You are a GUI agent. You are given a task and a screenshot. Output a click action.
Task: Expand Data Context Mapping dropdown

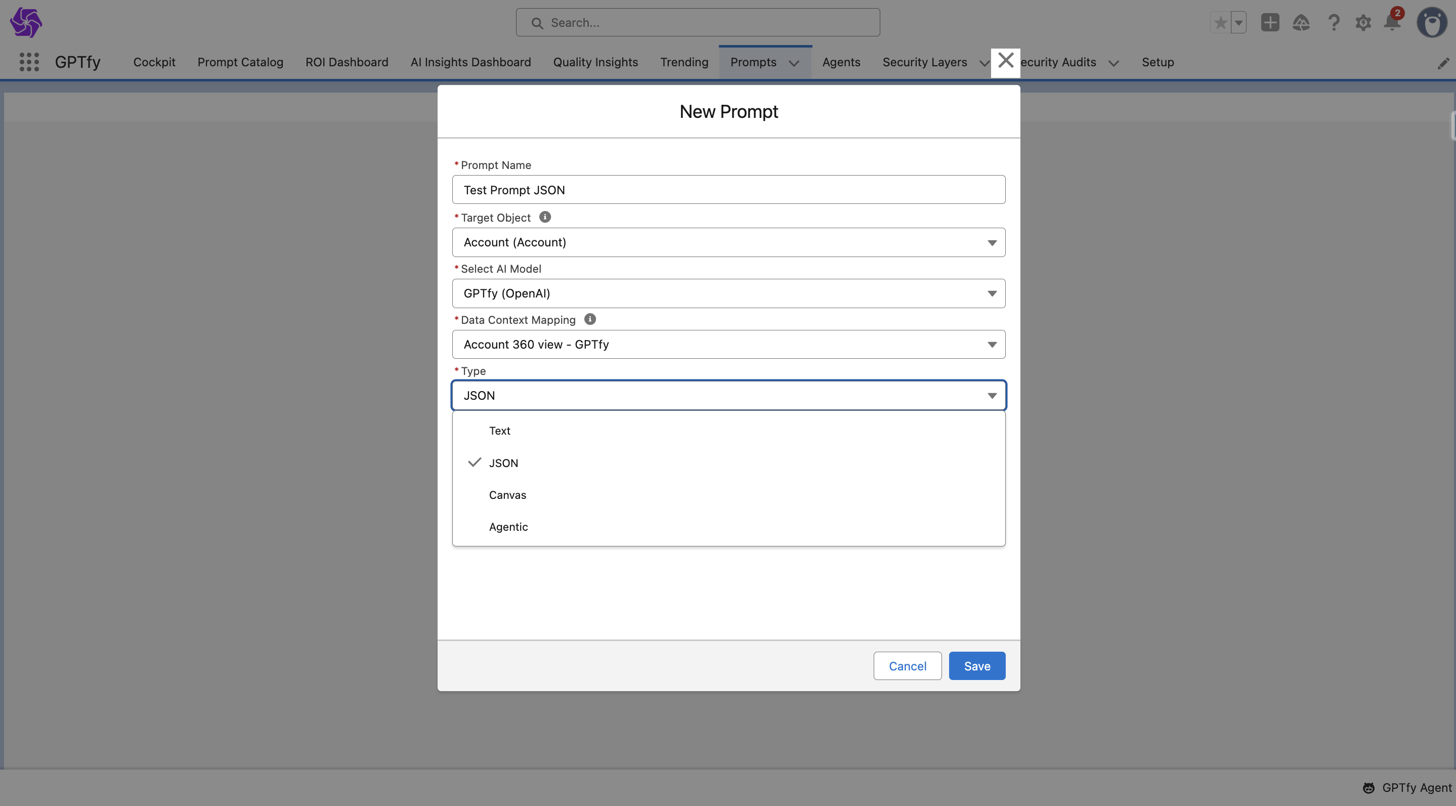pyautogui.click(x=728, y=345)
